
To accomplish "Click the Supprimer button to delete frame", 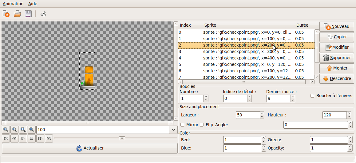I will (337, 58).
